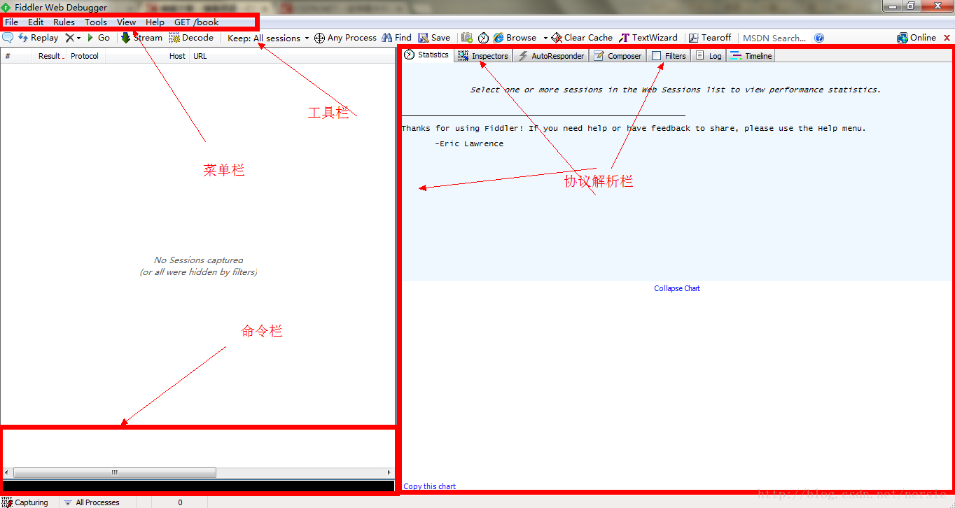Open the File menu
The height and width of the screenshot is (508, 955).
[12, 22]
